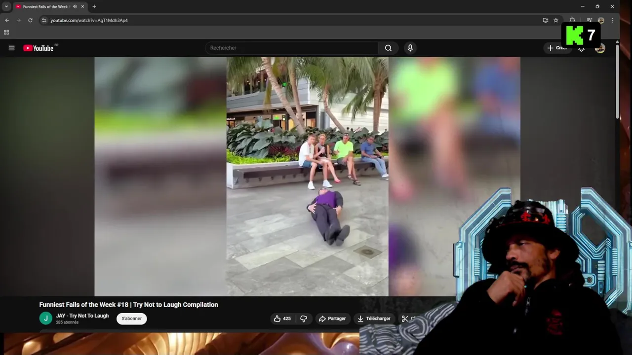Mute the tab via speaker icon
The width and height of the screenshot is (632, 355).
pos(75,6)
